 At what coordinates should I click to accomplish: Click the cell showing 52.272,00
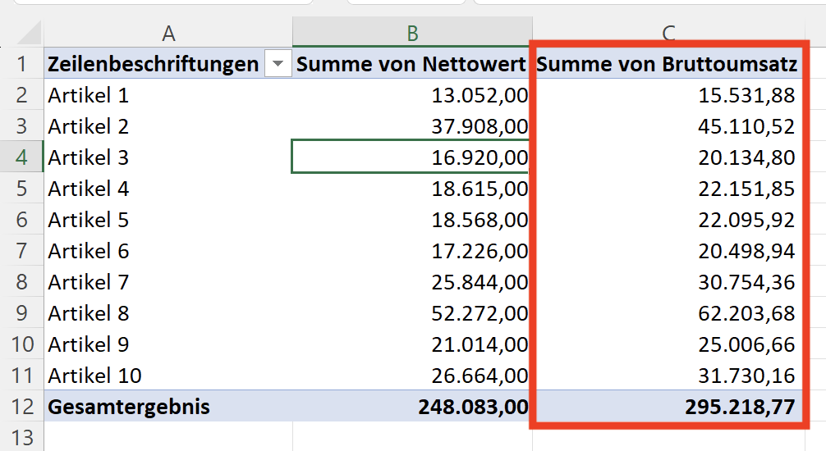point(412,313)
